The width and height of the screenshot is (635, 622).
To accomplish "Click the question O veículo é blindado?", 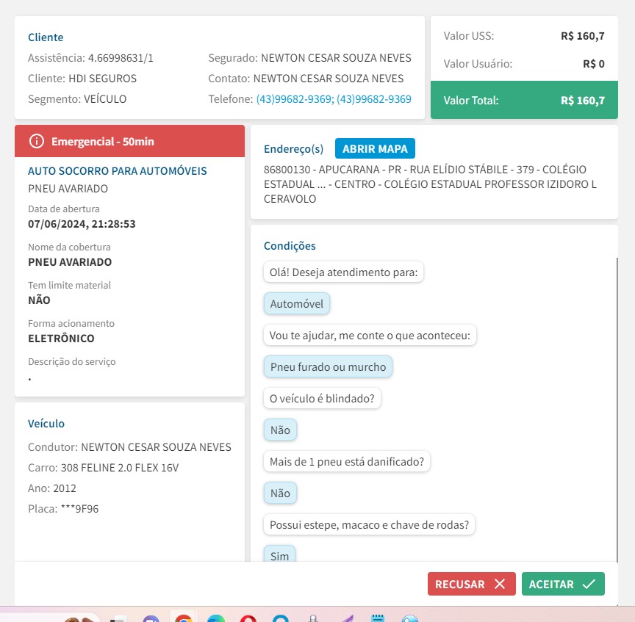I will tap(322, 399).
